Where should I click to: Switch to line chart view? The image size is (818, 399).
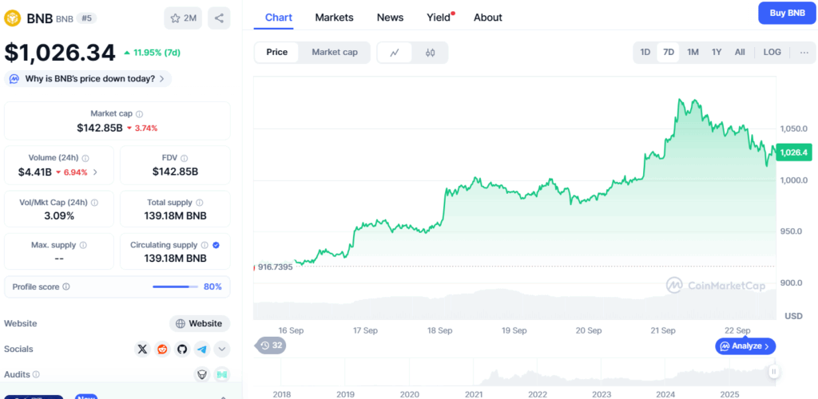[395, 52]
